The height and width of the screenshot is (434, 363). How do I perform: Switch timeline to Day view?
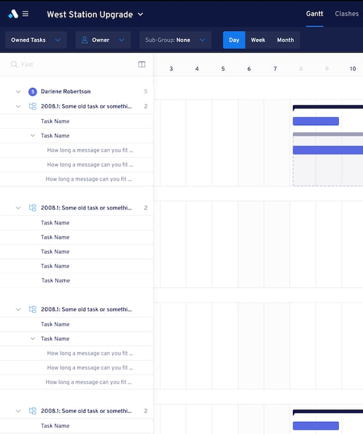234,40
